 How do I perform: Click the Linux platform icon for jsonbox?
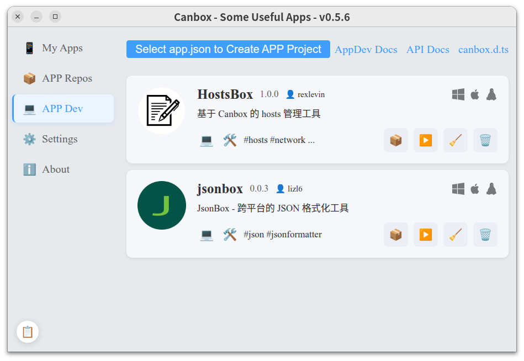point(491,189)
